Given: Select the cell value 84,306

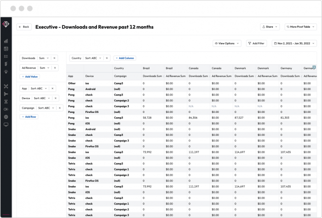Looking at the screenshot, I should (193, 118).
